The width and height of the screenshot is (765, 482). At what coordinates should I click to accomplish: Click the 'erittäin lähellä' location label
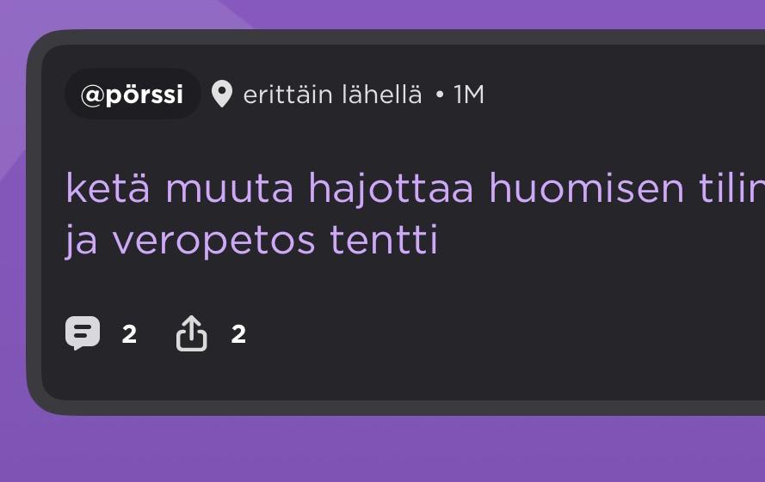click(332, 95)
